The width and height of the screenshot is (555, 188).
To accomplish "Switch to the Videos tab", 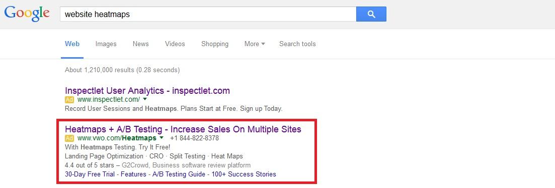I will coord(175,44).
